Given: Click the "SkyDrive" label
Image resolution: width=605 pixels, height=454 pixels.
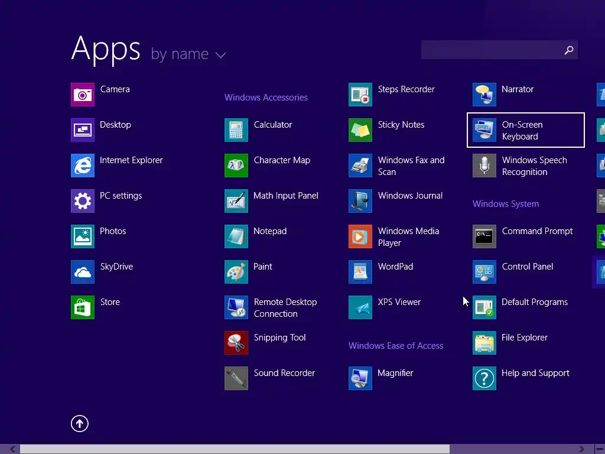Looking at the screenshot, I should [x=116, y=267].
